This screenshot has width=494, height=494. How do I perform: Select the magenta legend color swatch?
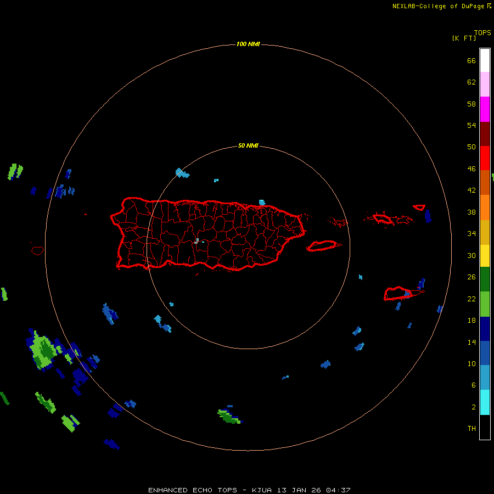click(485, 109)
